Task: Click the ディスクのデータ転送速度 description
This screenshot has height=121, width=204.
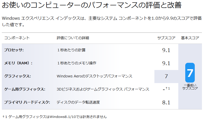Action: point(78,102)
